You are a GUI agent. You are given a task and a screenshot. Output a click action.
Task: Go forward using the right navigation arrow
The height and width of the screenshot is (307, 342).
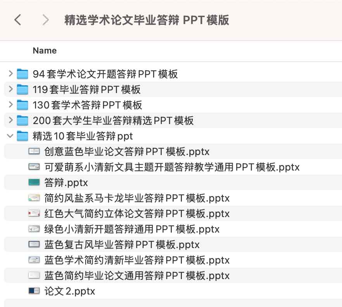point(46,20)
